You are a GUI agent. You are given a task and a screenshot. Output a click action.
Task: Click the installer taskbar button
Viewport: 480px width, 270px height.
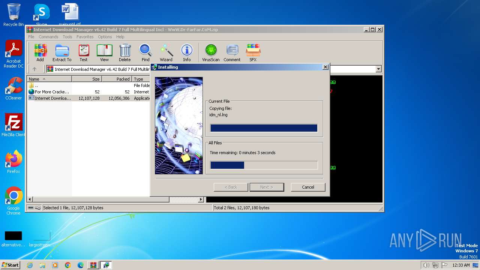pos(106,265)
